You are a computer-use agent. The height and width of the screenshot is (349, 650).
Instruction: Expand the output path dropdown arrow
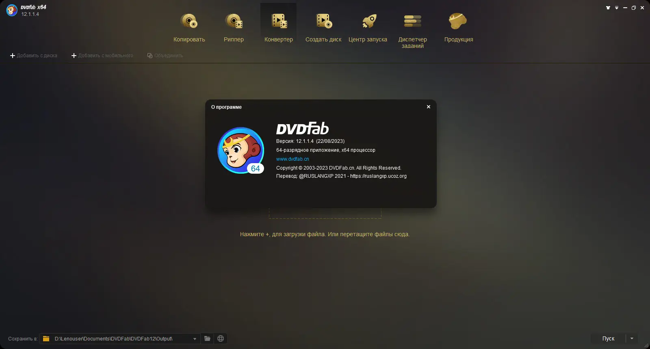coord(195,339)
